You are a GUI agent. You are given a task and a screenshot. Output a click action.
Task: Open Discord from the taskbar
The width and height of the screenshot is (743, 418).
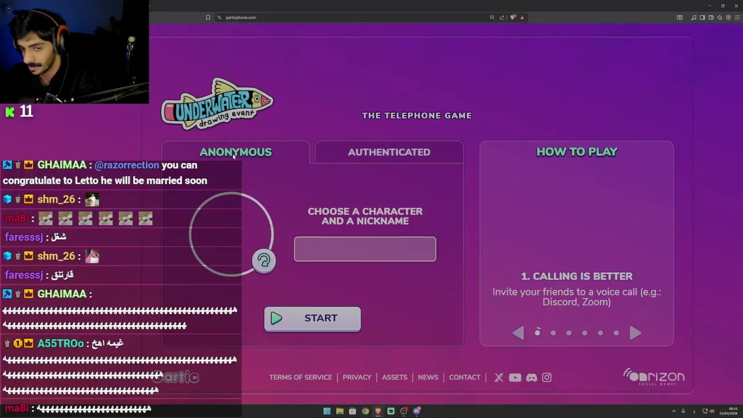click(417, 411)
